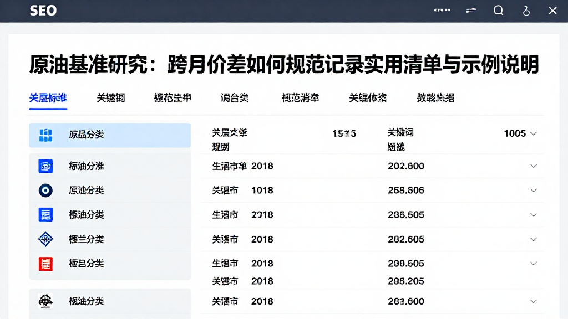
Task: Click the diamond icon beside 极兰分类
Action: 45,239
